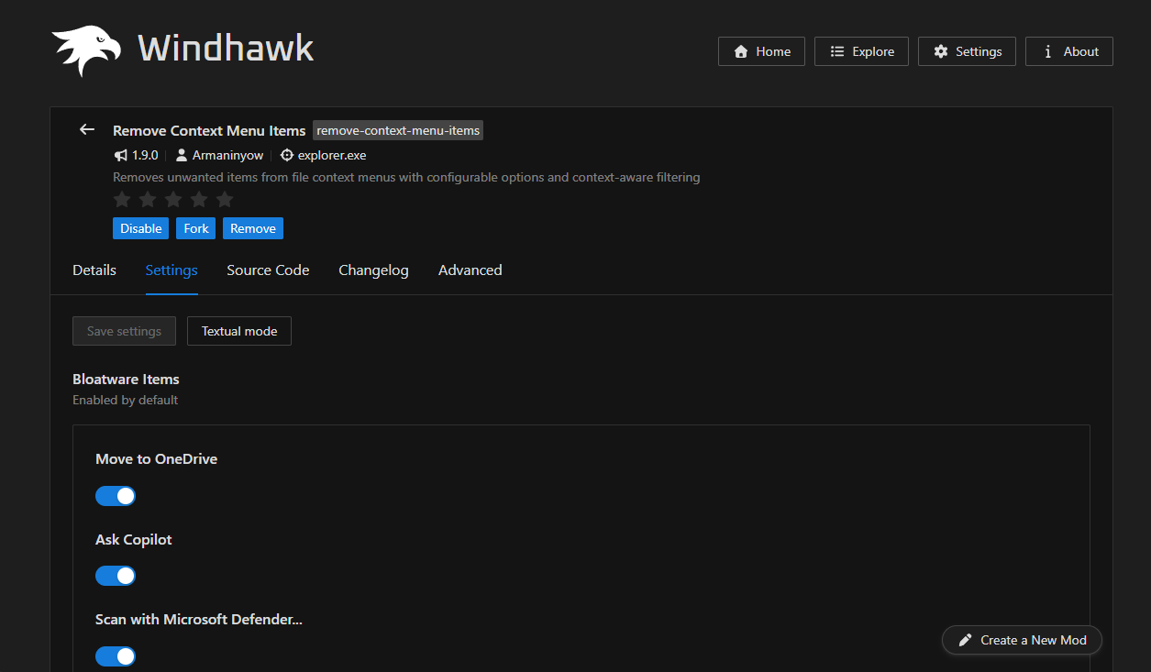This screenshot has width=1151, height=672.
Task: Switch to the Source Code tab
Action: click(x=268, y=270)
